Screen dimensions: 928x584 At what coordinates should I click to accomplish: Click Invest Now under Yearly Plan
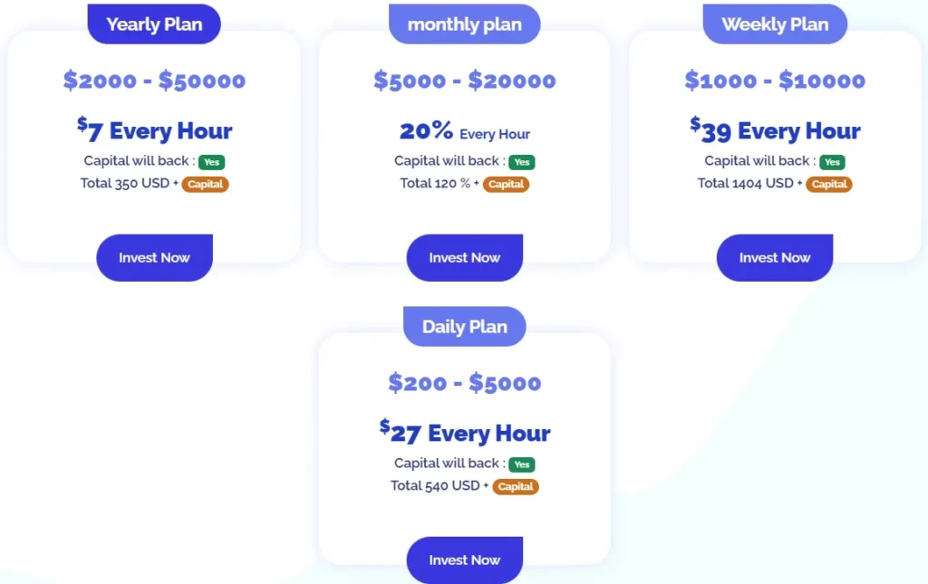154,258
